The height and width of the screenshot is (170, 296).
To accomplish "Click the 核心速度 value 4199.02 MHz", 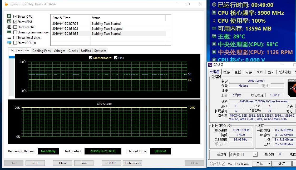I will [x=241, y=130].
